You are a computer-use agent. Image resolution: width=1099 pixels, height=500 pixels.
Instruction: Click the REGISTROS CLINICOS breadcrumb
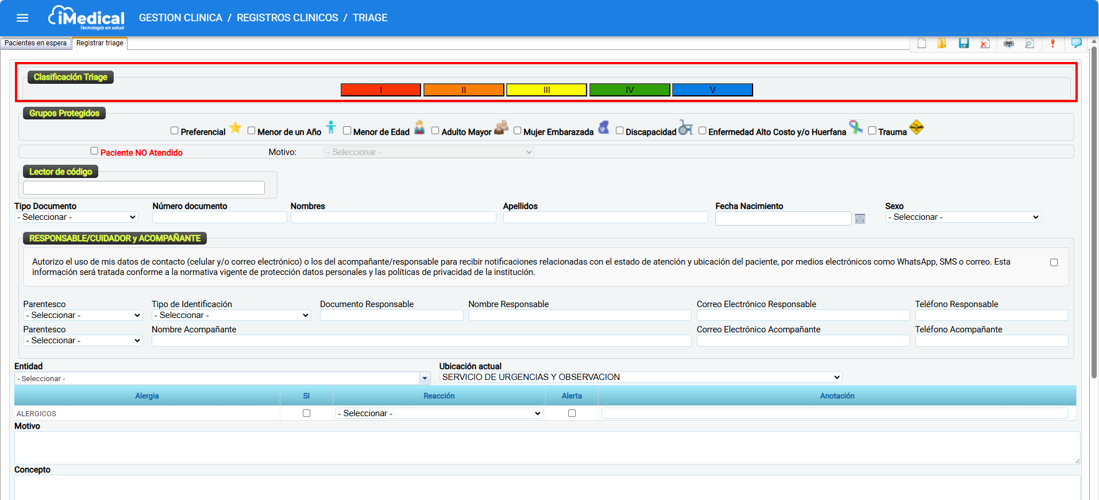287,18
